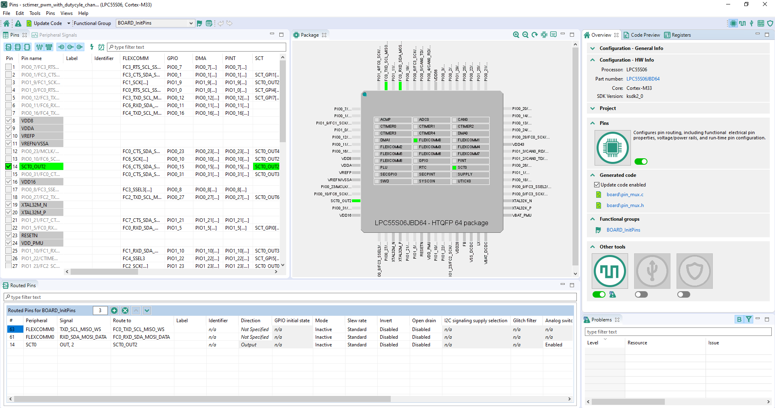Zoom out of the Package view
This screenshot has height=408, width=775.
[x=525, y=35]
